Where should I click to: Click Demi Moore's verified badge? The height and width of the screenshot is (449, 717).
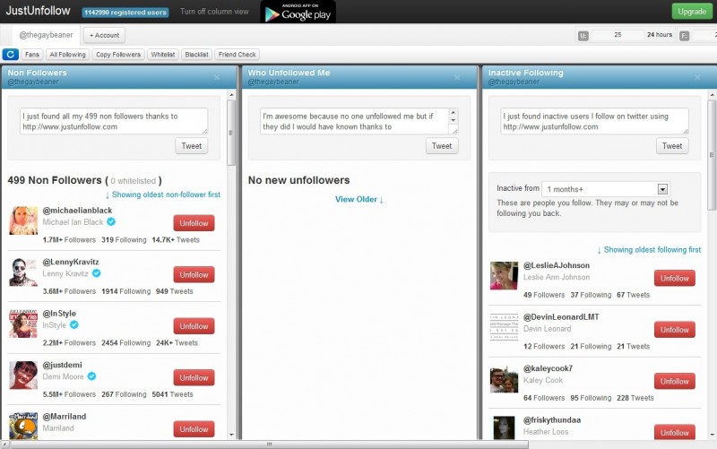(x=91, y=376)
